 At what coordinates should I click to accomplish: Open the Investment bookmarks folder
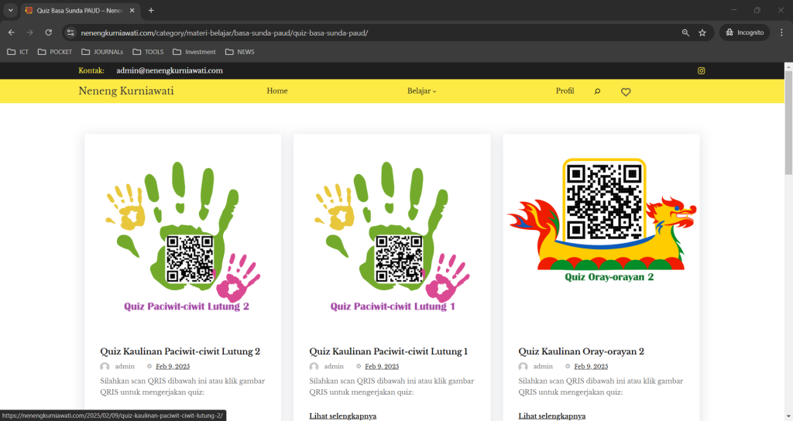coord(194,52)
